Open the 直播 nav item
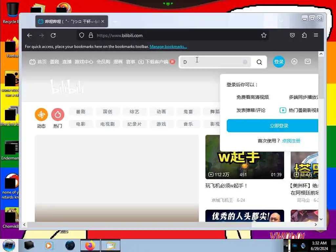336x252 pixels. pyautogui.click(x=67, y=62)
